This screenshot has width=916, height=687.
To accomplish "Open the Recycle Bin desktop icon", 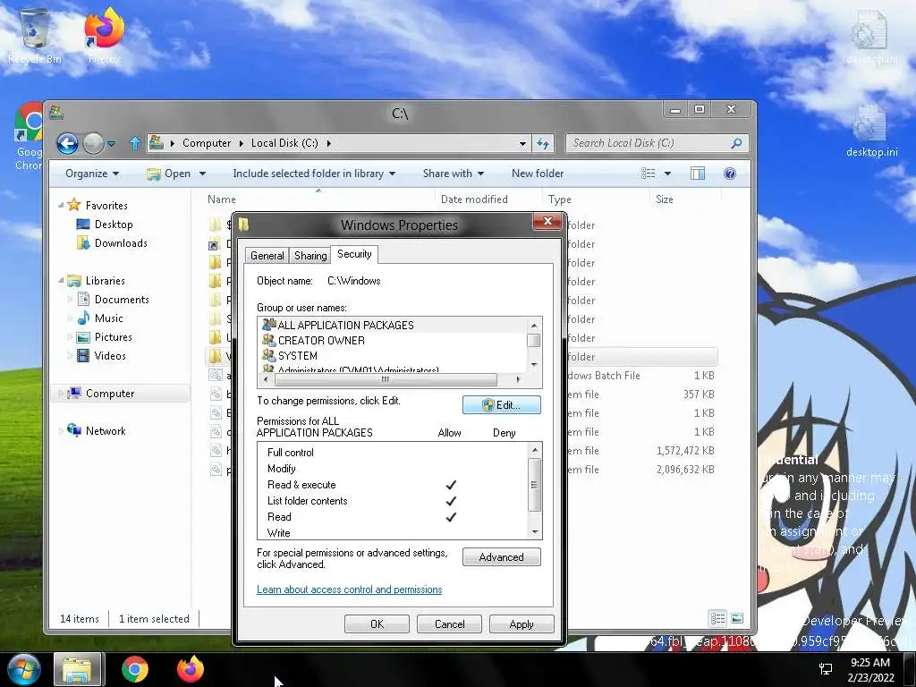I will pyautogui.click(x=35, y=35).
